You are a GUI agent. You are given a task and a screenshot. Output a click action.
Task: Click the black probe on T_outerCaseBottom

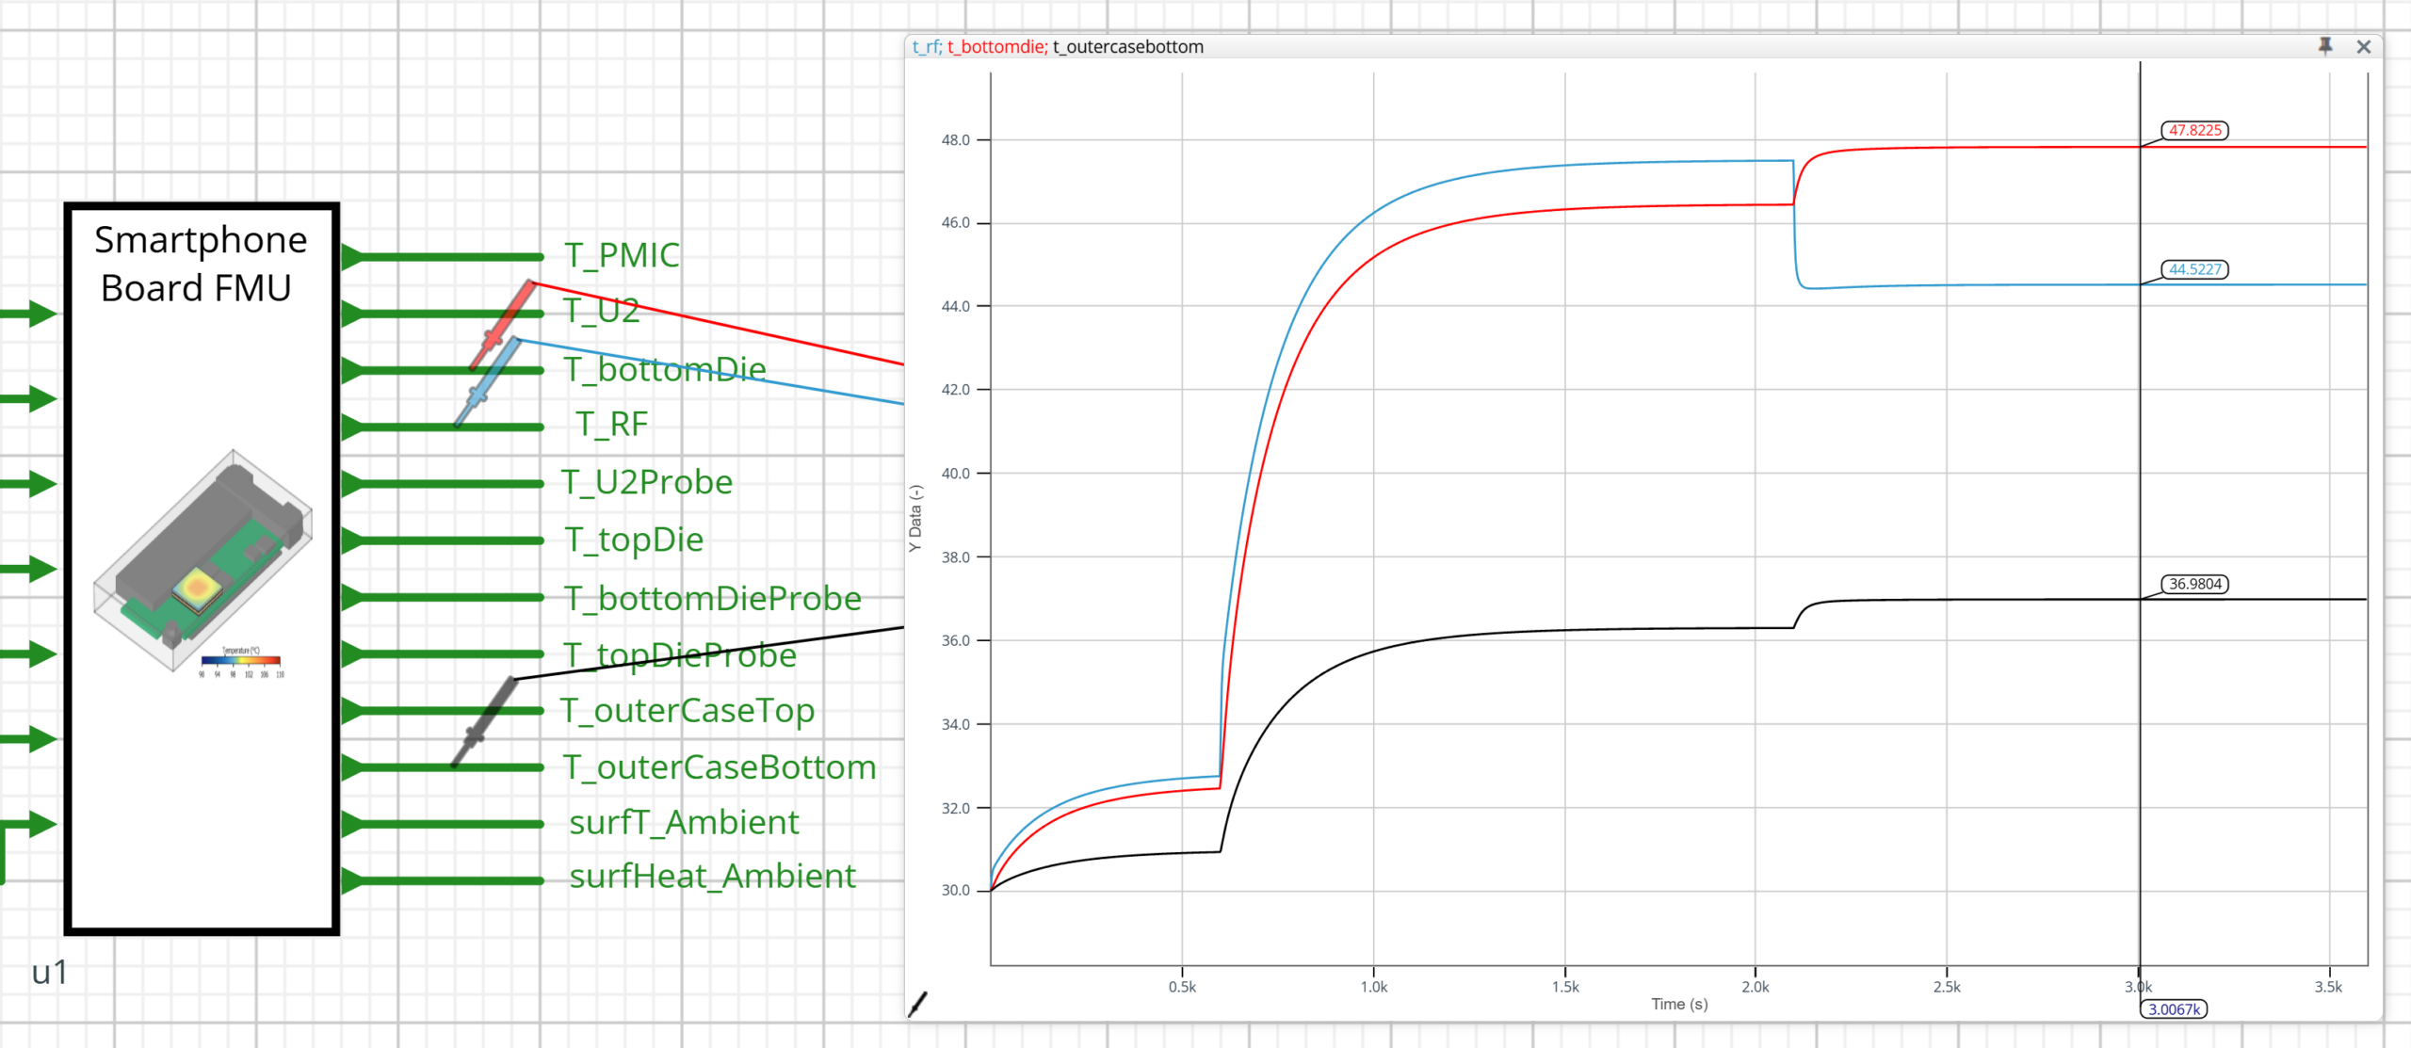coord(484,722)
